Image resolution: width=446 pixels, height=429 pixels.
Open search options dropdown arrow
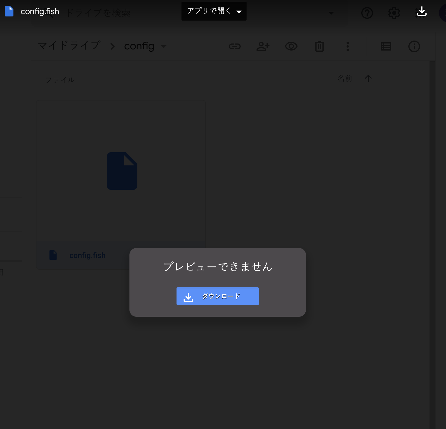331,13
